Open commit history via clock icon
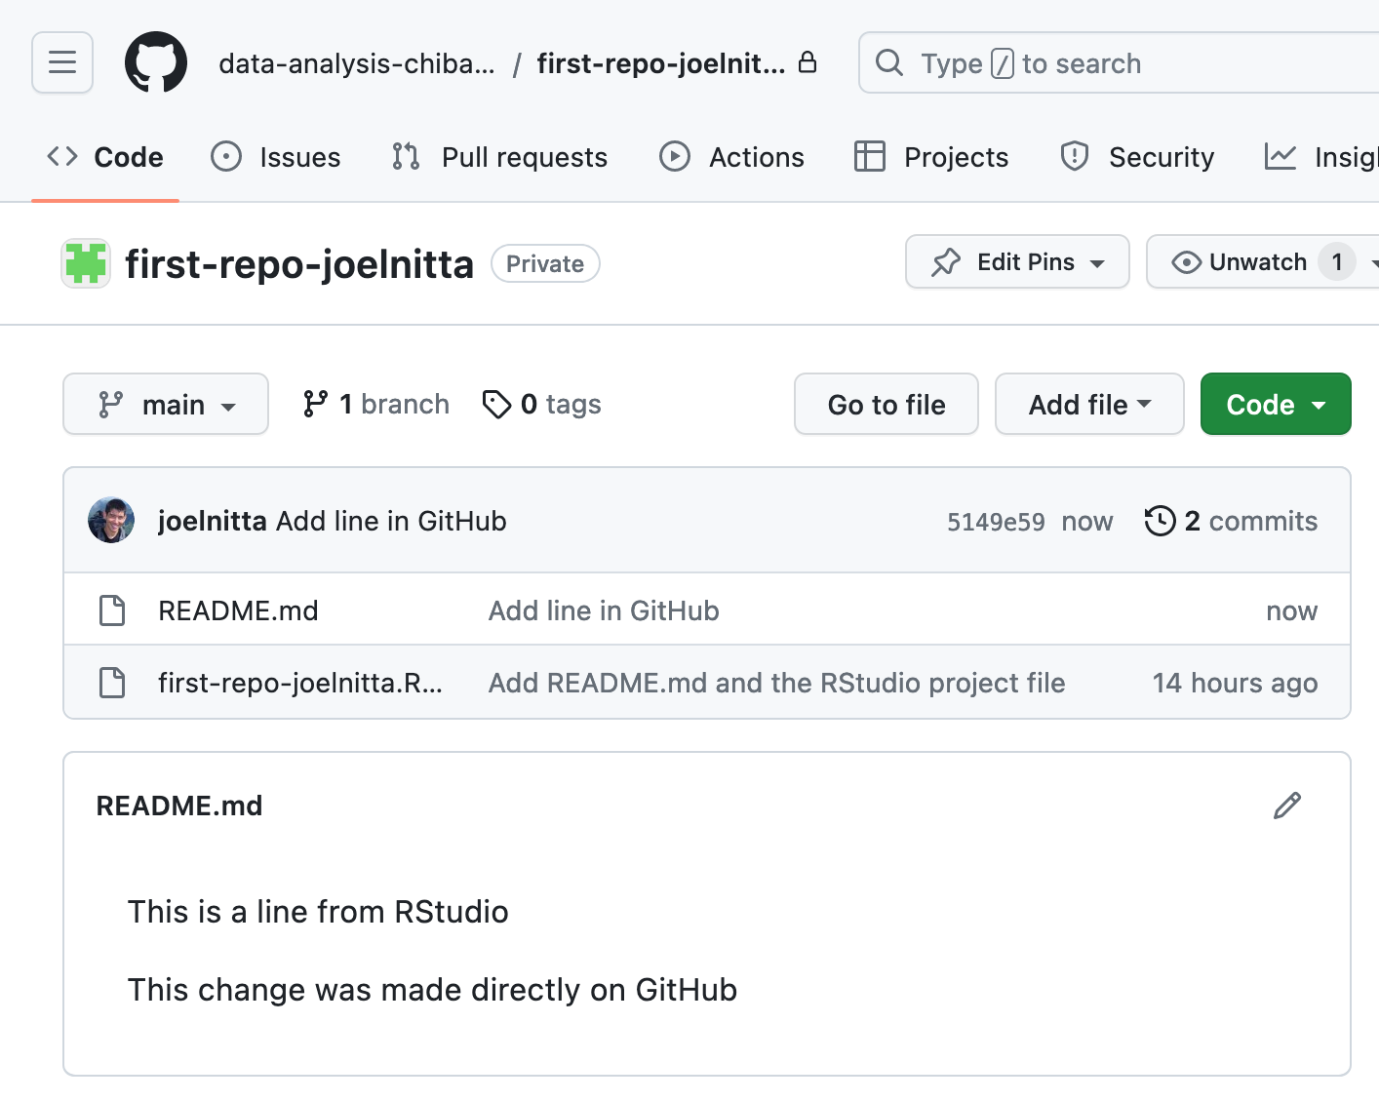The image size is (1379, 1102). [x=1160, y=521]
